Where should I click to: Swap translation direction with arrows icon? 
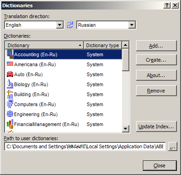tap(70, 25)
